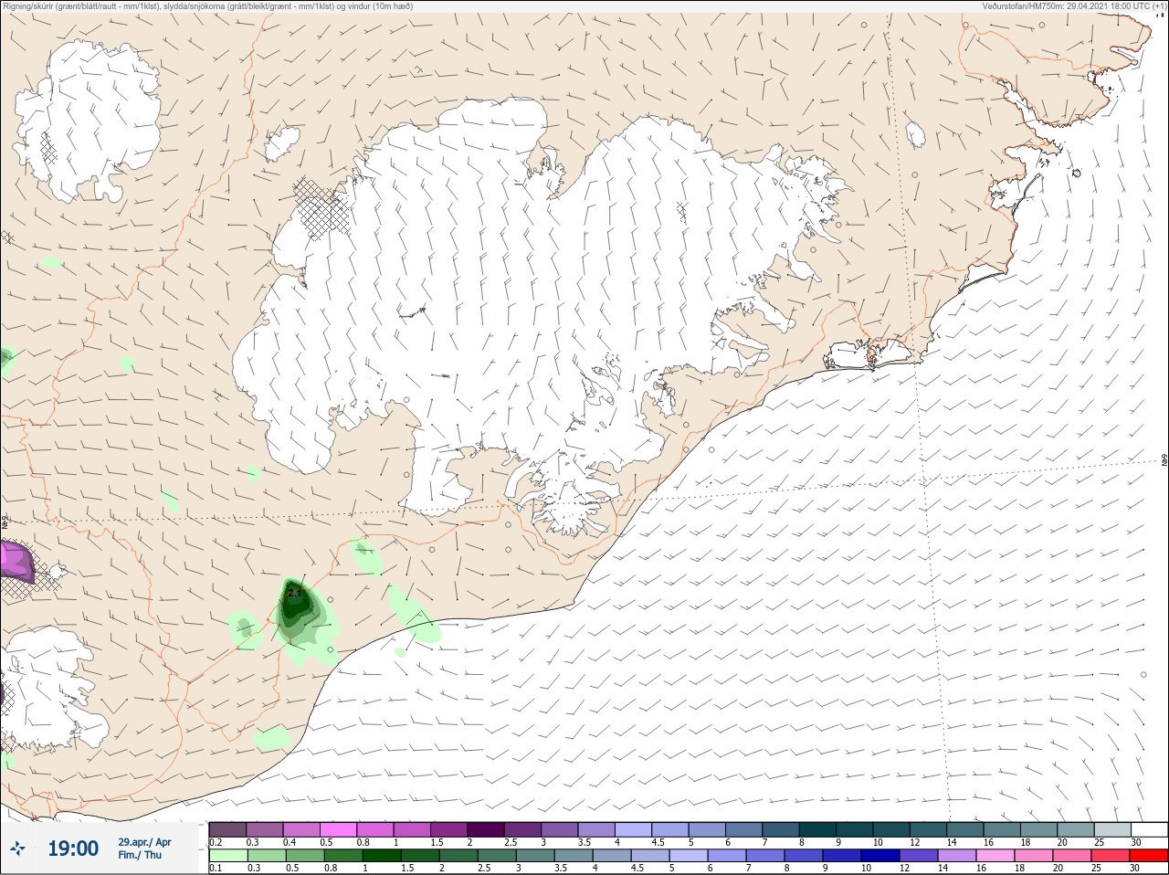This screenshot has width=1169, height=875.
Task: Pick the upper legend swatch labeled 0.2
Action: 227,829
